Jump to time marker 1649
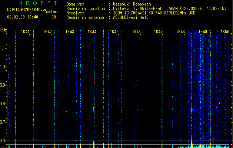 tap(203, 32)
